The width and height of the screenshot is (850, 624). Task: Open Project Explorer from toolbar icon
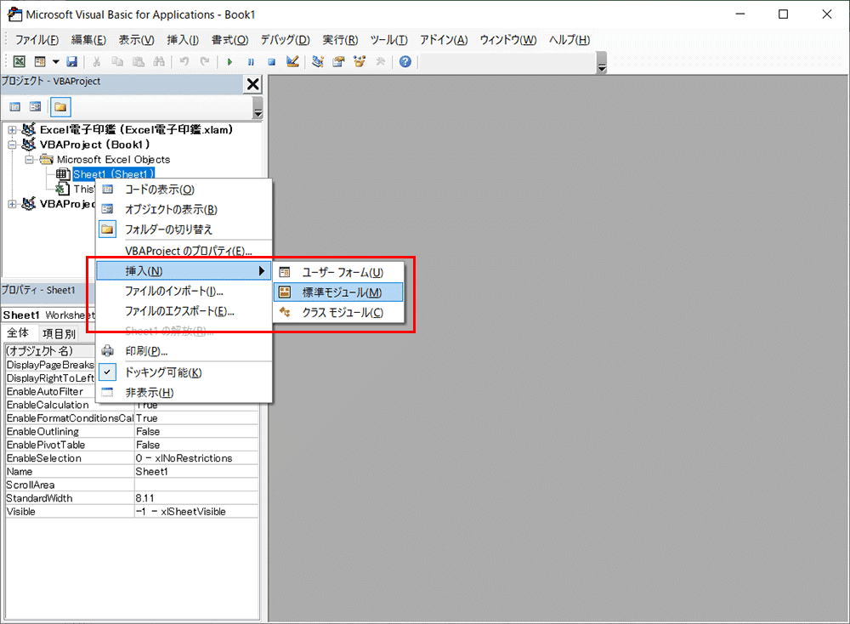[318, 62]
